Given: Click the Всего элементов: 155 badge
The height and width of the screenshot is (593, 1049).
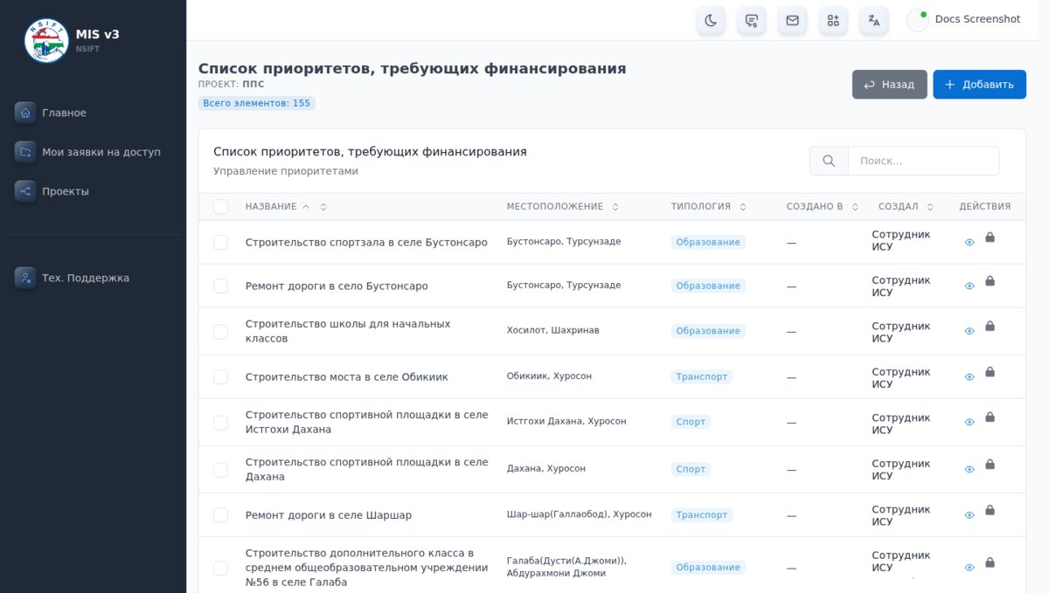Looking at the screenshot, I should pos(256,103).
